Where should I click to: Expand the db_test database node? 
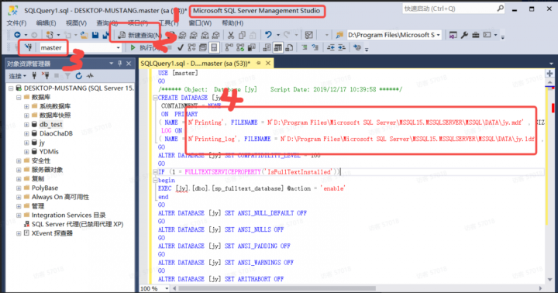tap(26, 125)
